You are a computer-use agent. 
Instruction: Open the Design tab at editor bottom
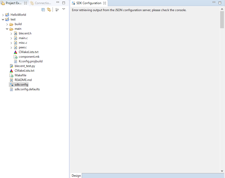click(76, 176)
